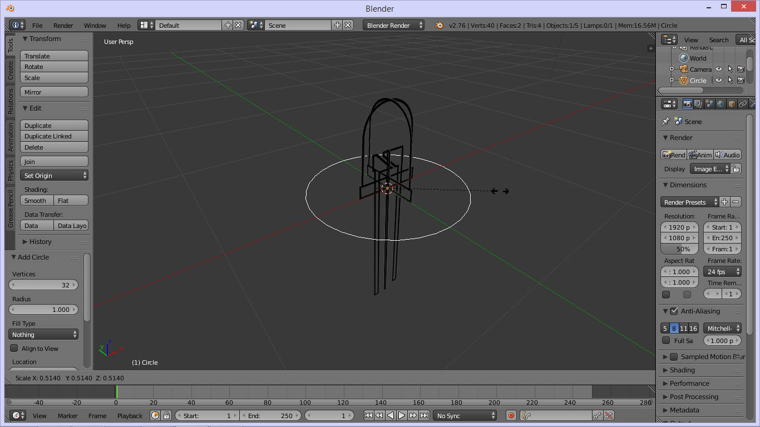Select the Object Constraints tab chain icon
The width and height of the screenshot is (760, 427).
(x=742, y=103)
